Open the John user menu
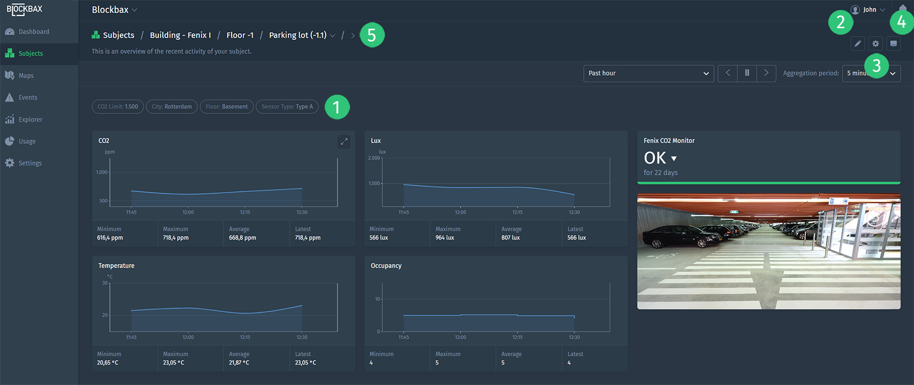Viewport: 914px width, 385px height. 868,9
